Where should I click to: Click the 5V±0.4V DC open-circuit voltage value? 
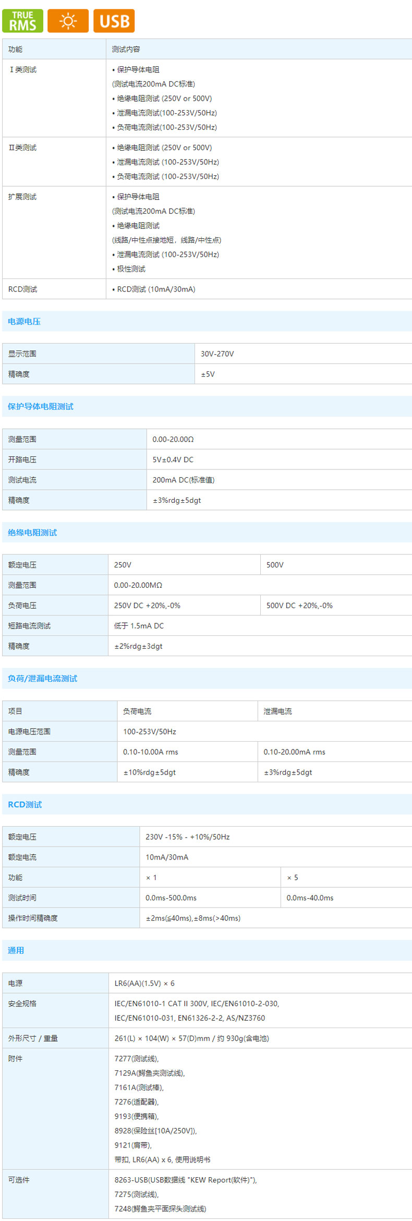(173, 460)
